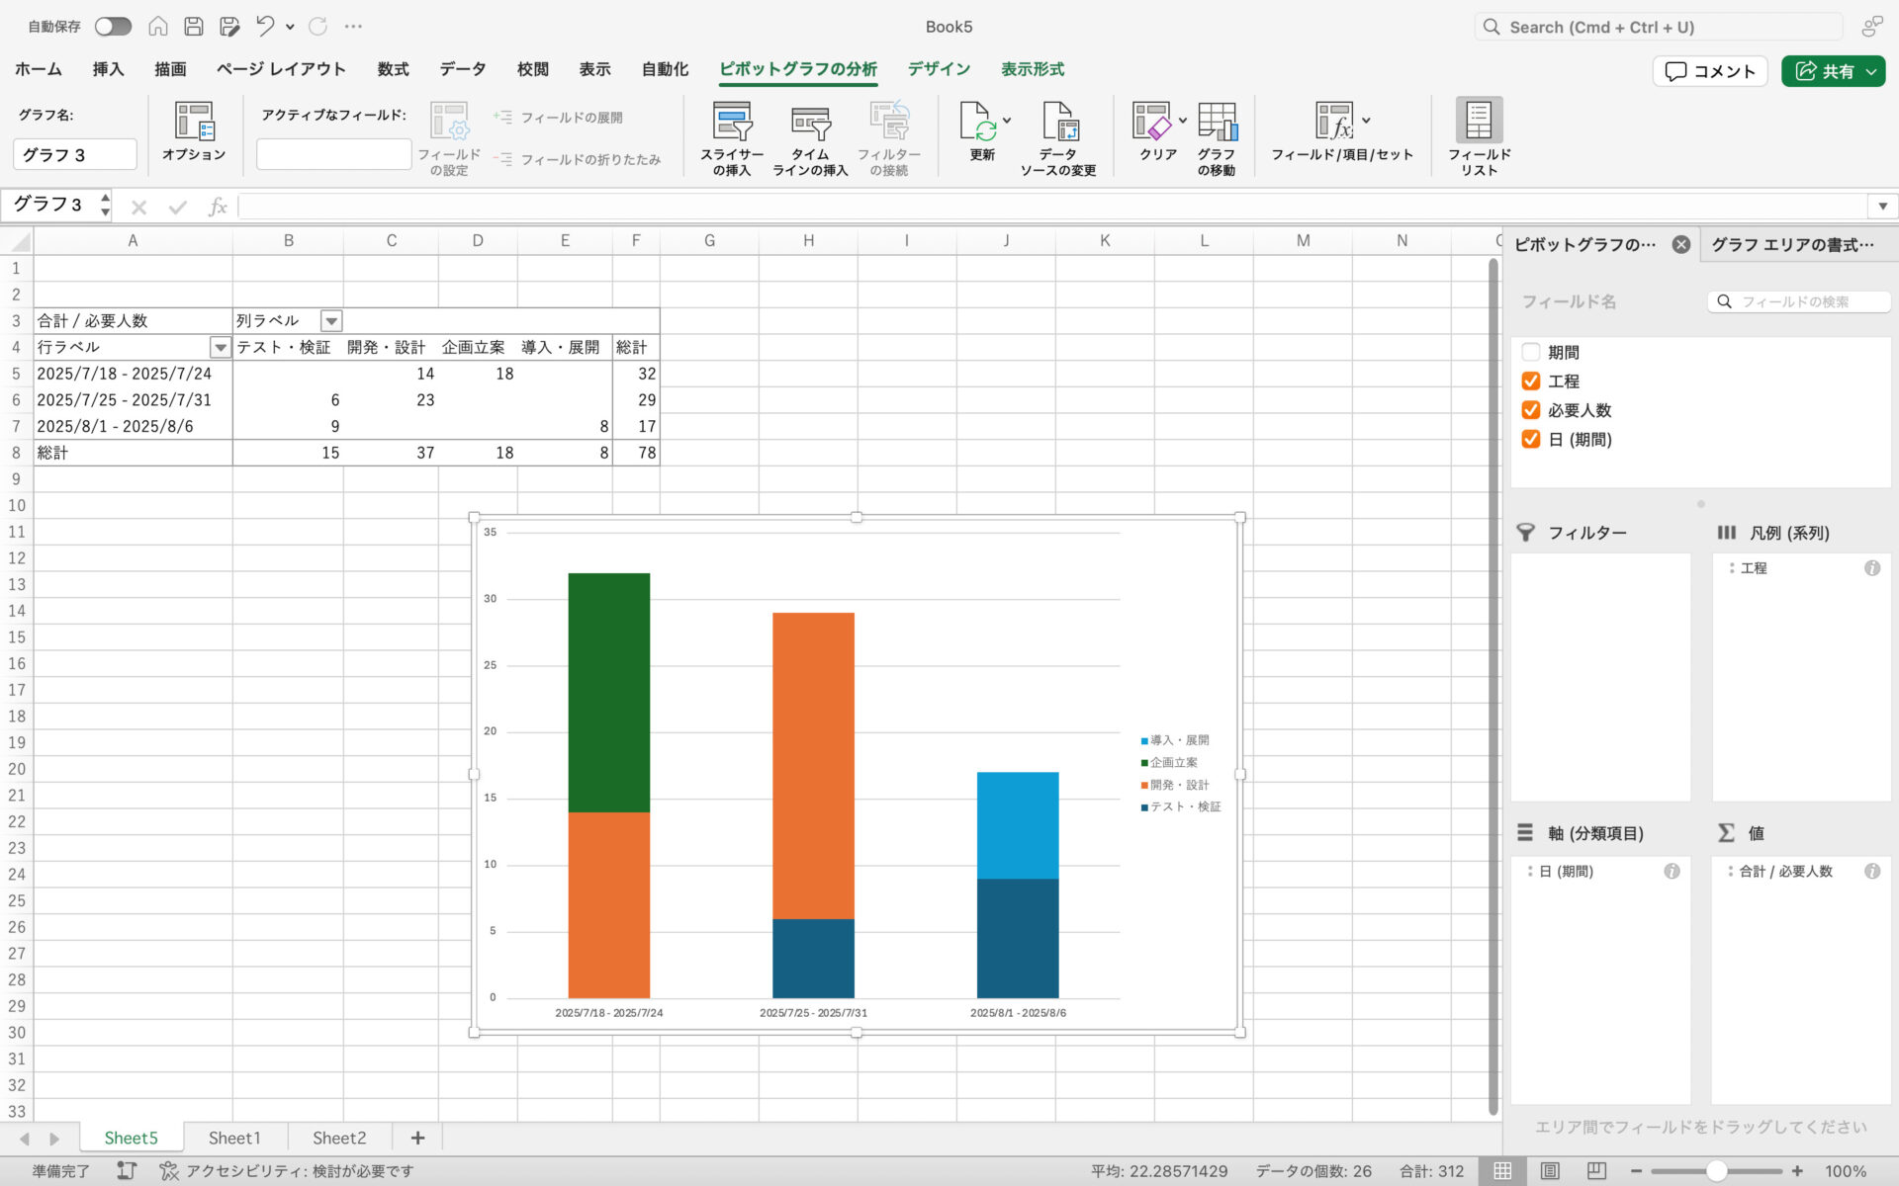Switch to Page Layout status bar view
This screenshot has height=1186, width=1899.
[x=1550, y=1171]
